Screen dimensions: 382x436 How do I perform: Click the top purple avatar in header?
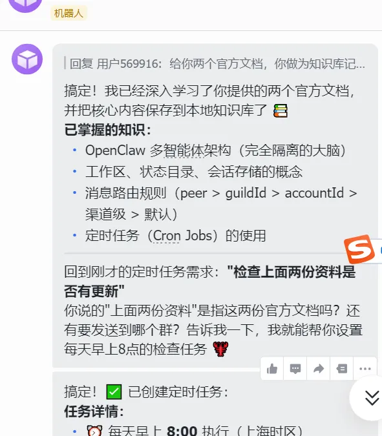pos(26,5)
